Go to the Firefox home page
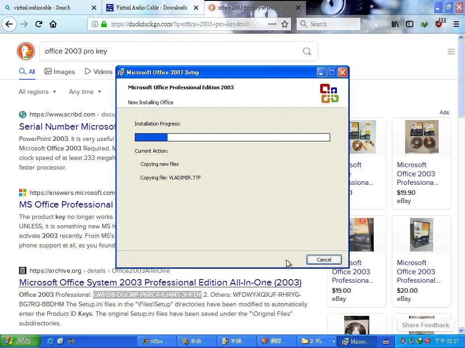Viewport: 465px width, 348px height. (53, 24)
